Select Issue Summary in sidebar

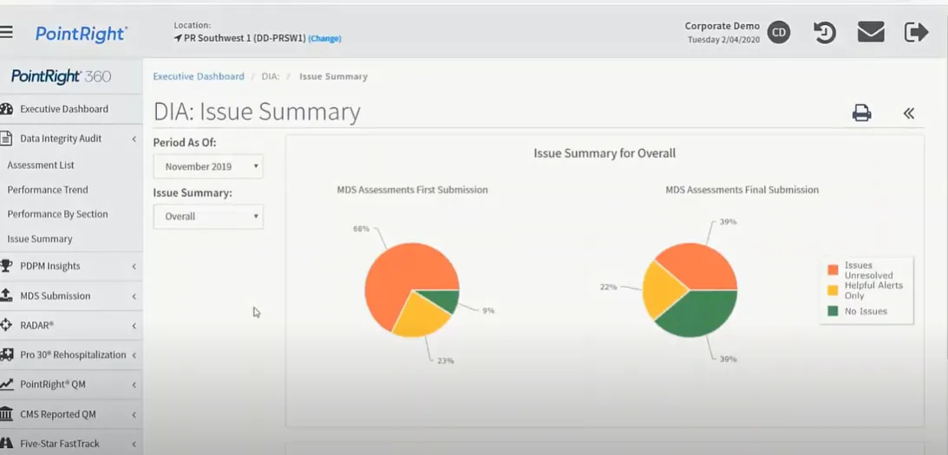[40, 238]
